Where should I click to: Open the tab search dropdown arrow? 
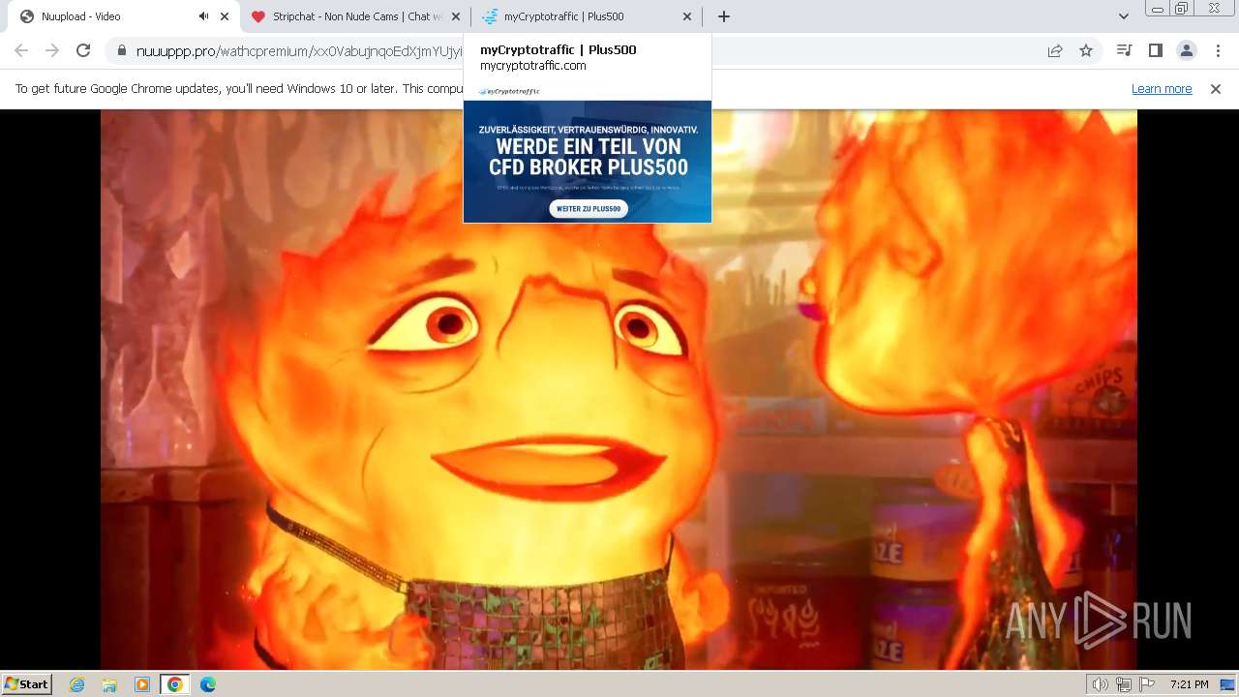(1124, 16)
